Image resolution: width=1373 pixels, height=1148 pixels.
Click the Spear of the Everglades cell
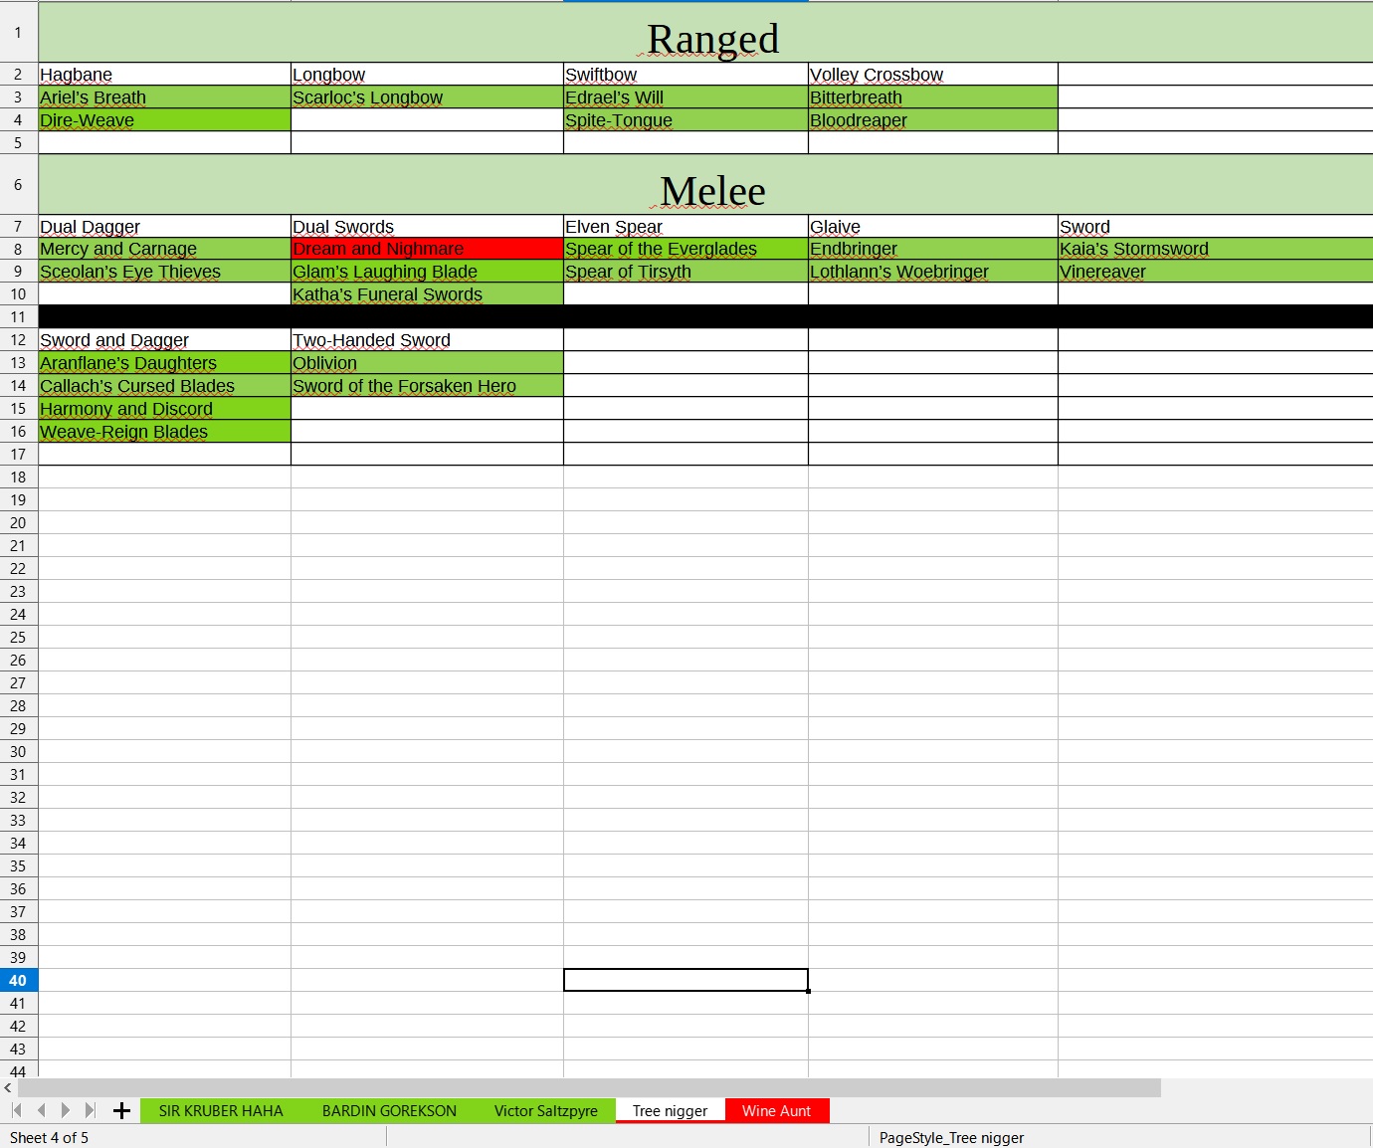pyautogui.click(x=686, y=249)
